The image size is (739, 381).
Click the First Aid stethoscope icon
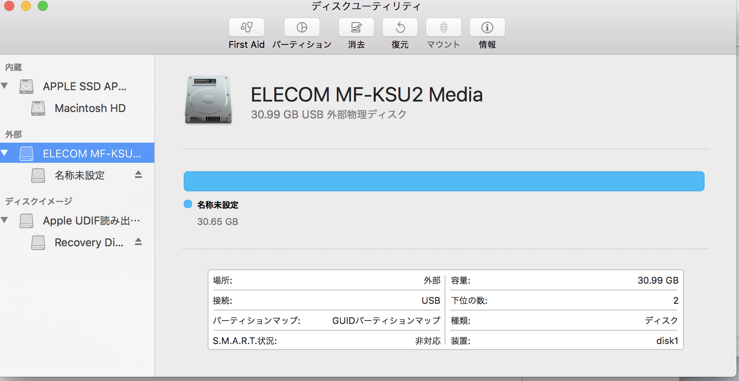(247, 28)
